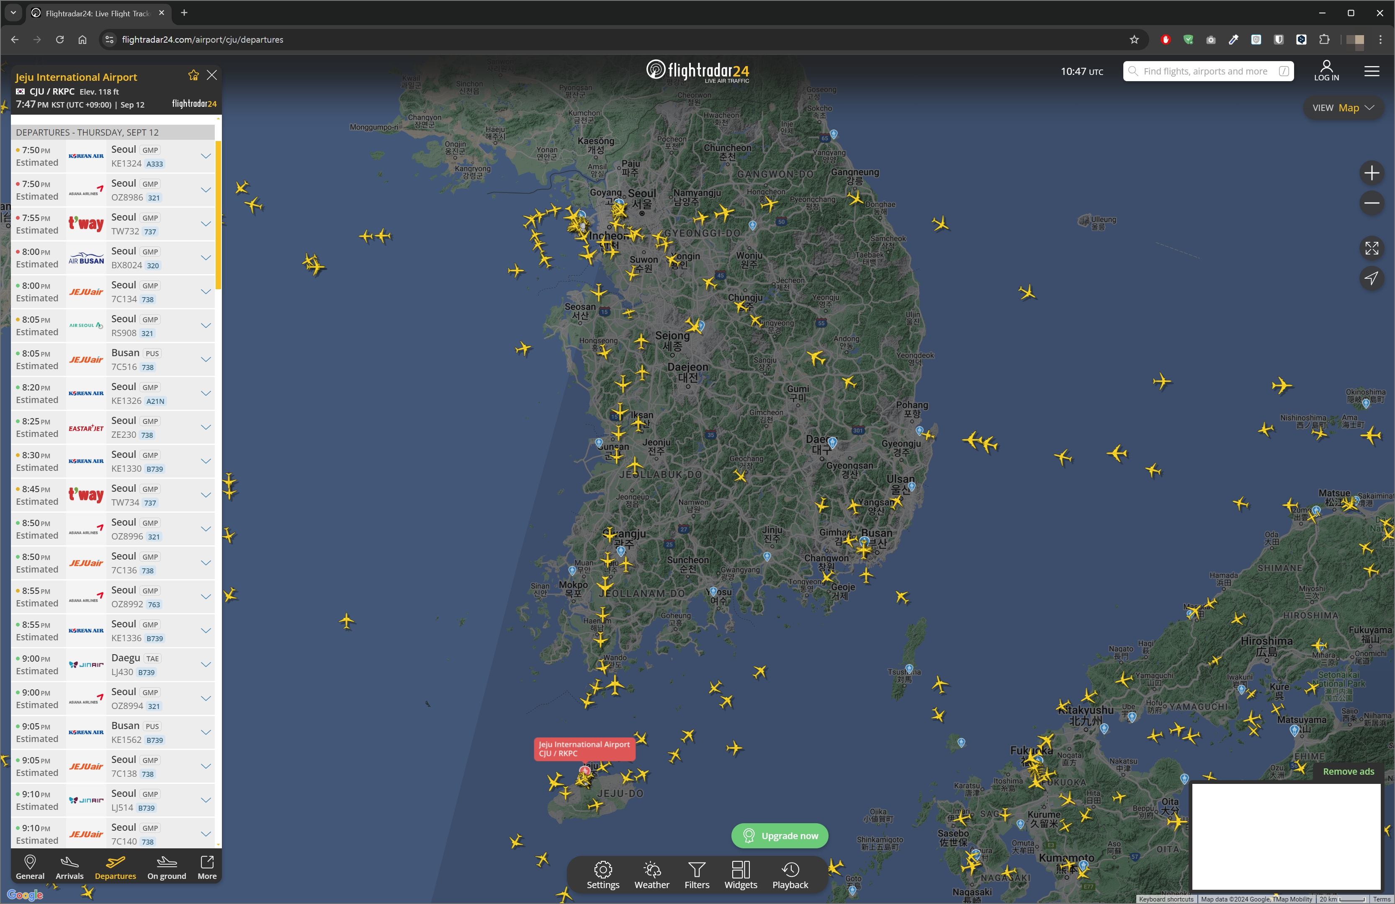Switch to the Arrivals tab
This screenshot has height=904, width=1395.
click(69, 867)
